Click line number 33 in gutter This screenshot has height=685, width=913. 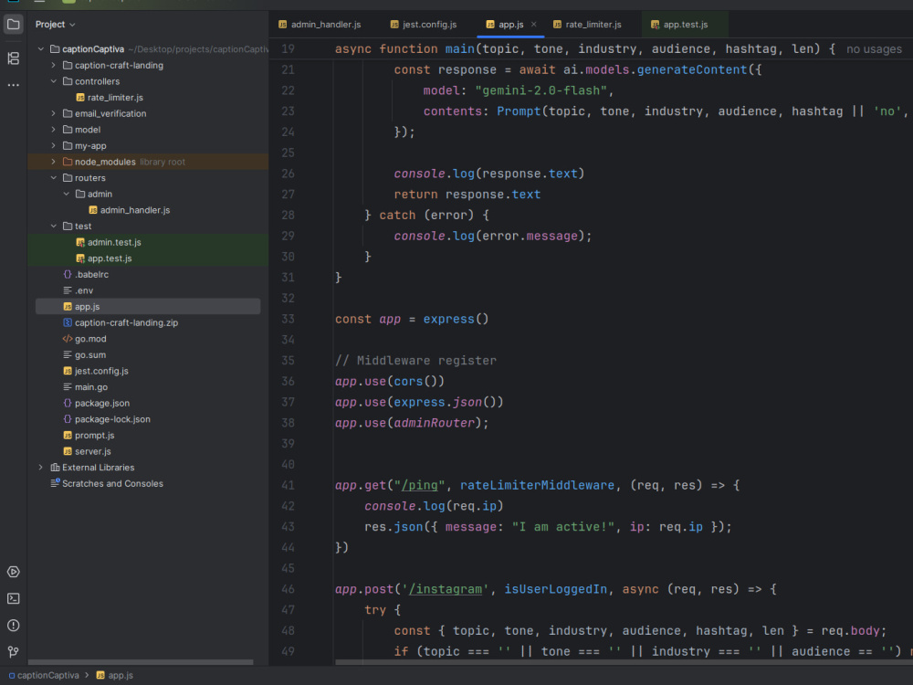[288, 319]
